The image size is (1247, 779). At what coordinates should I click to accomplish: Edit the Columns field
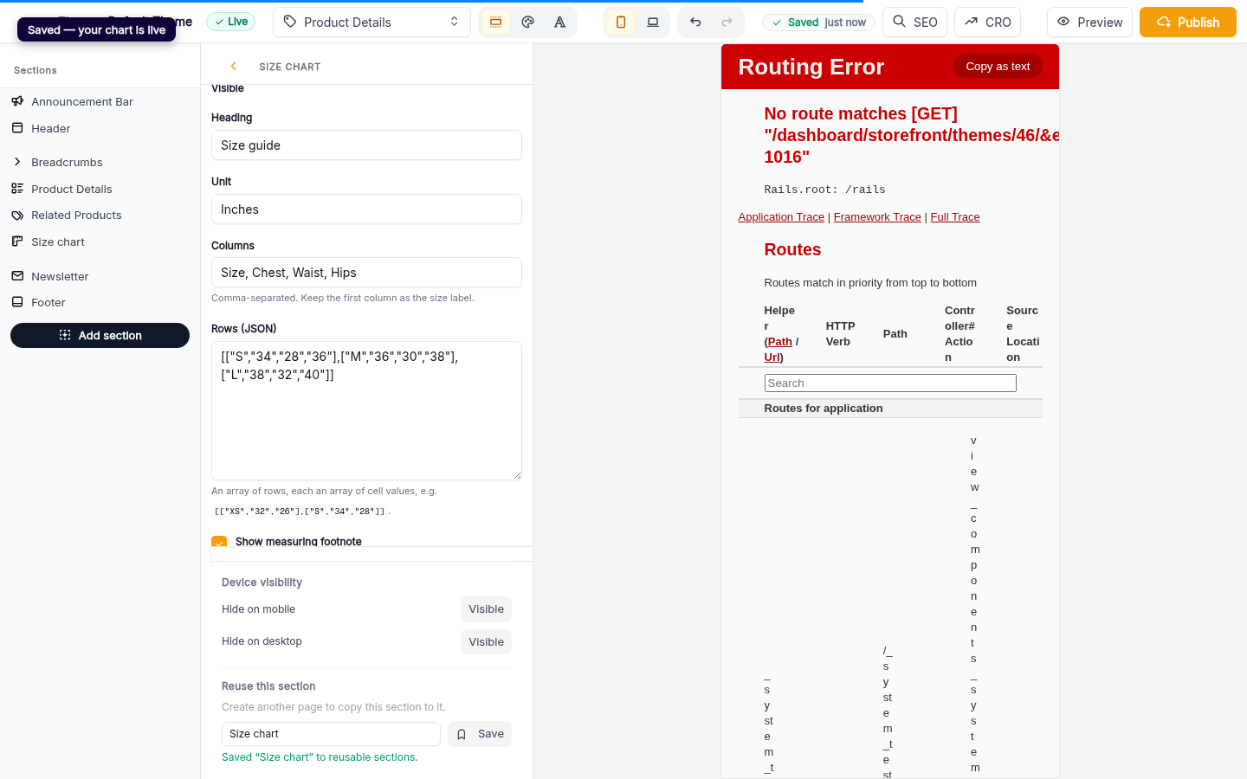point(366,273)
